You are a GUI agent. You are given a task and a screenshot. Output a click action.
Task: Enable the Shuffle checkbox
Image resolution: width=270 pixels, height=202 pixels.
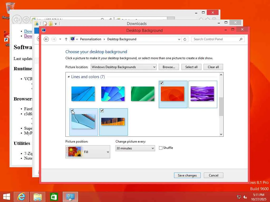(161, 148)
